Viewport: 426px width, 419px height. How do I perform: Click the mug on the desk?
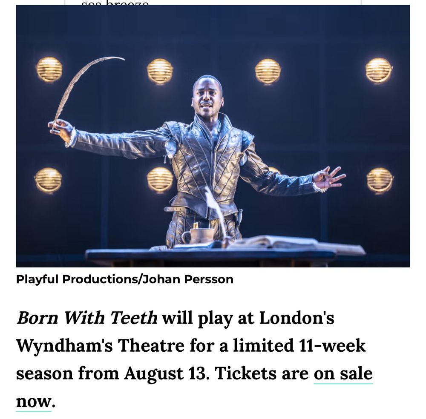coord(199,235)
